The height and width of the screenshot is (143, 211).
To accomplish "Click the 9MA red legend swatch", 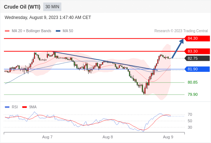I will click(24, 107).
